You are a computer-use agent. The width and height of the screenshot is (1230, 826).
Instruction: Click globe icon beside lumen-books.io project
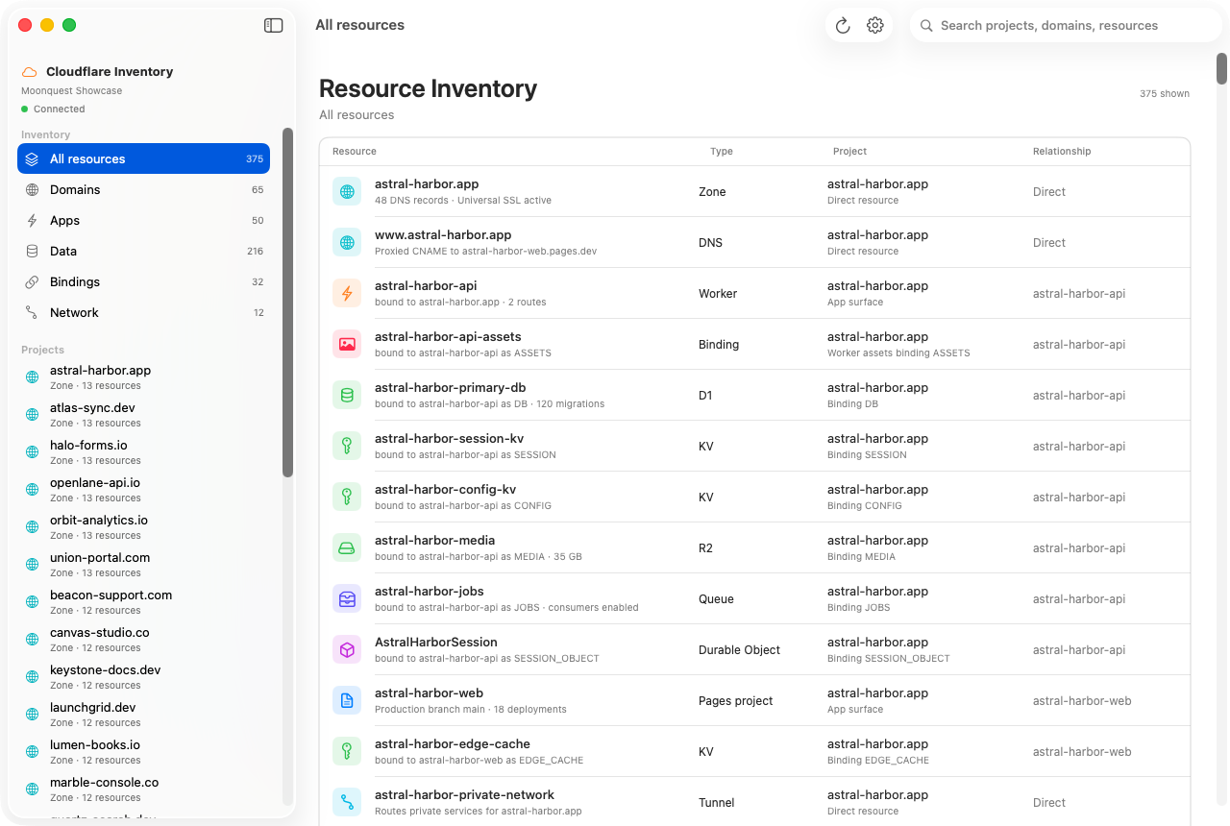32,752
